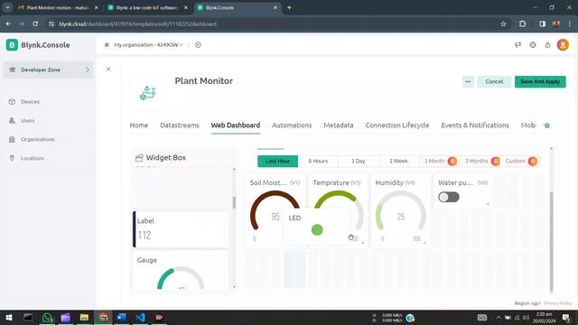Click the Humidity gauge widget
The image size is (578, 325).
click(401, 211)
